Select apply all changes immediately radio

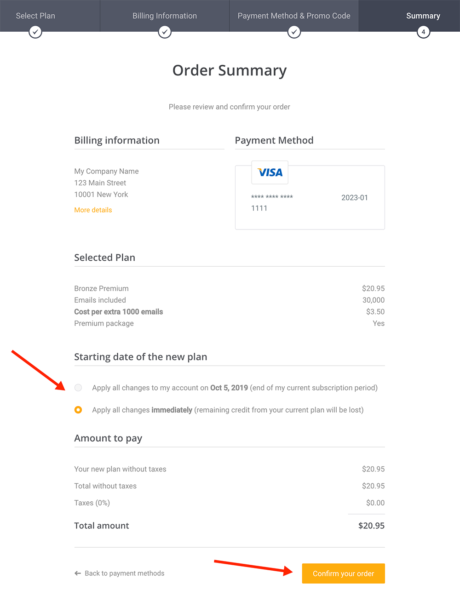click(78, 410)
